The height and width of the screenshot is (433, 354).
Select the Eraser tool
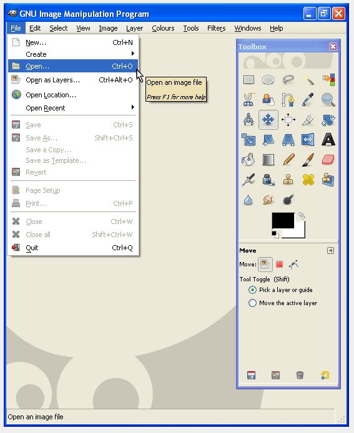(328, 160)
